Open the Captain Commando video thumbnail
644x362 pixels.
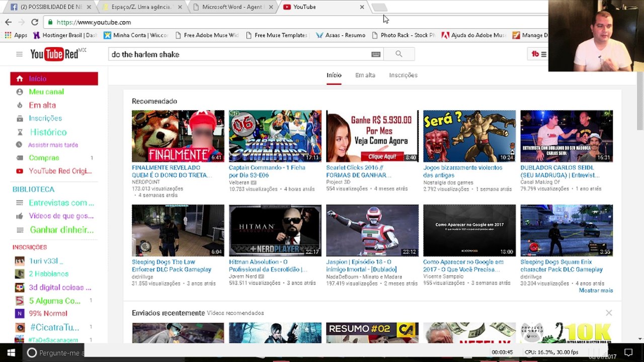tap(275, 136)
